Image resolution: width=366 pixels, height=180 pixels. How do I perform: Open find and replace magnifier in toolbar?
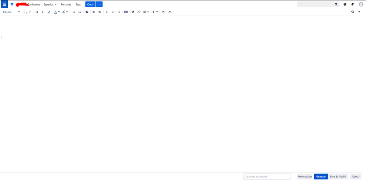pos(353,12)
